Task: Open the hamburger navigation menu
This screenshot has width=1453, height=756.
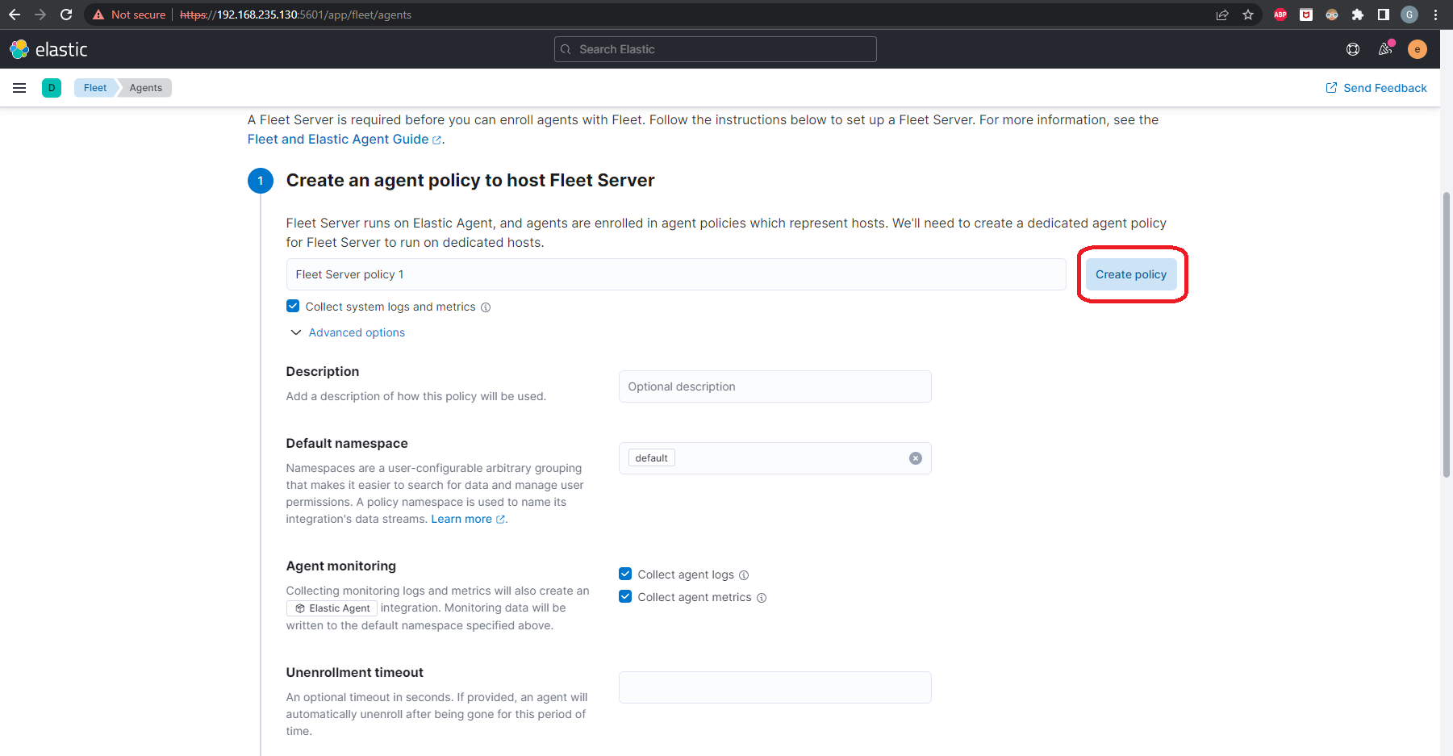Action: (x=19, y=88)
